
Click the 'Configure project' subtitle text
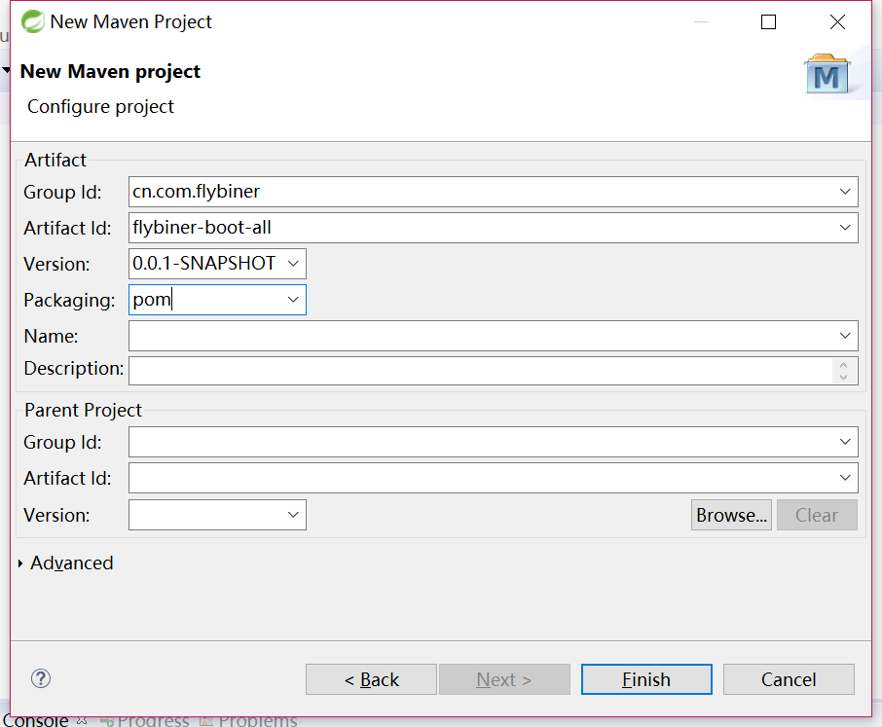(100, 107)
